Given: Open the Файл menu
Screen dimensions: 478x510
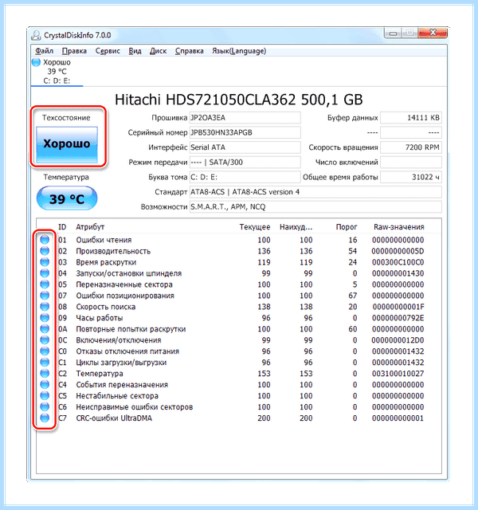Looking at the screenshot, I should [x=45, y=51].
